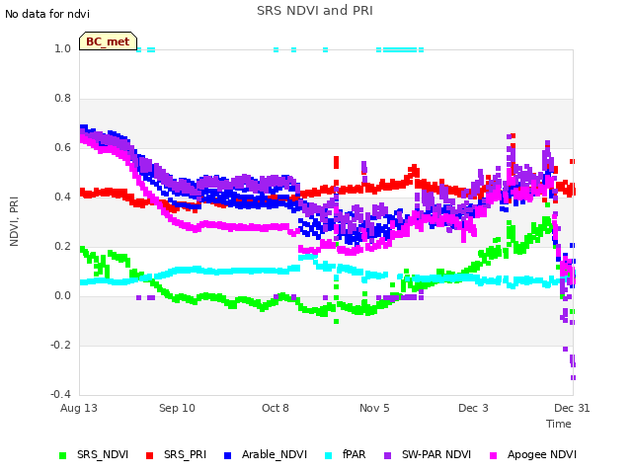Click the '0.8' y-axis tick label
This screenshot has height=474, width=632.
pos(63,99)
